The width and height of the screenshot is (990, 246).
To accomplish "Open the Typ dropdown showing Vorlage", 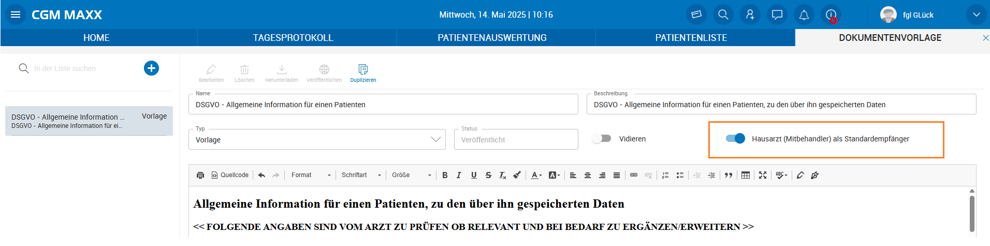I will coord(317,140).
